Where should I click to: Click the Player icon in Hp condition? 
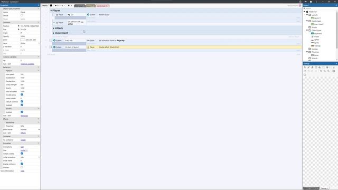coord(57,15)
